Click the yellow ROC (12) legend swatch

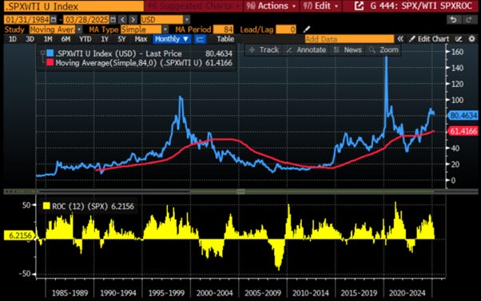click(46, 206)
